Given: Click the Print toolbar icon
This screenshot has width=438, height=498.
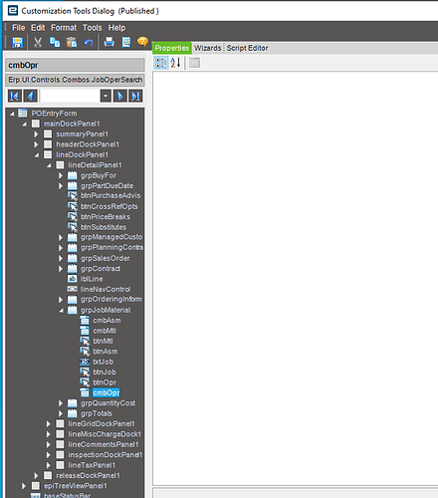Looking at the screenshot, I should click(x=109, y=42).
